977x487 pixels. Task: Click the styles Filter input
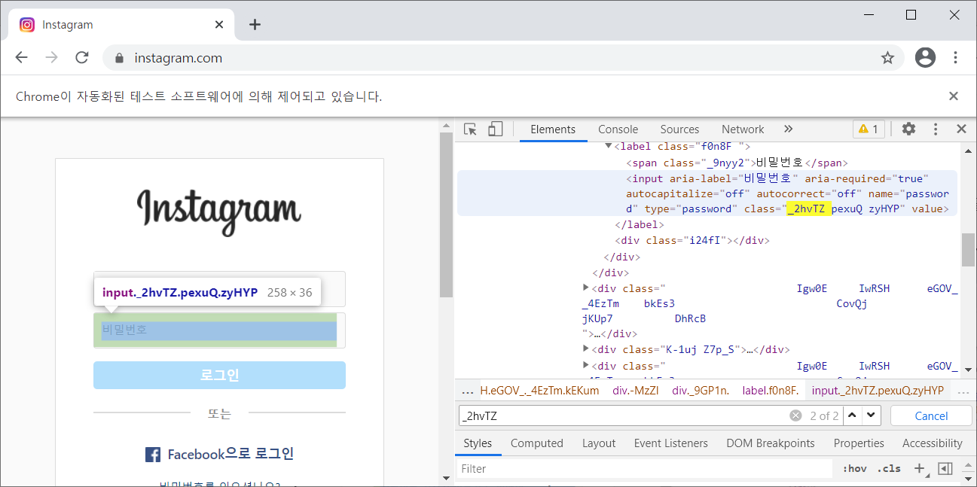click(x=644, y=468)
